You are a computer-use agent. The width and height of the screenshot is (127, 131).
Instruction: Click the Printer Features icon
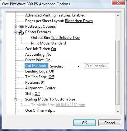pos(21,32)
